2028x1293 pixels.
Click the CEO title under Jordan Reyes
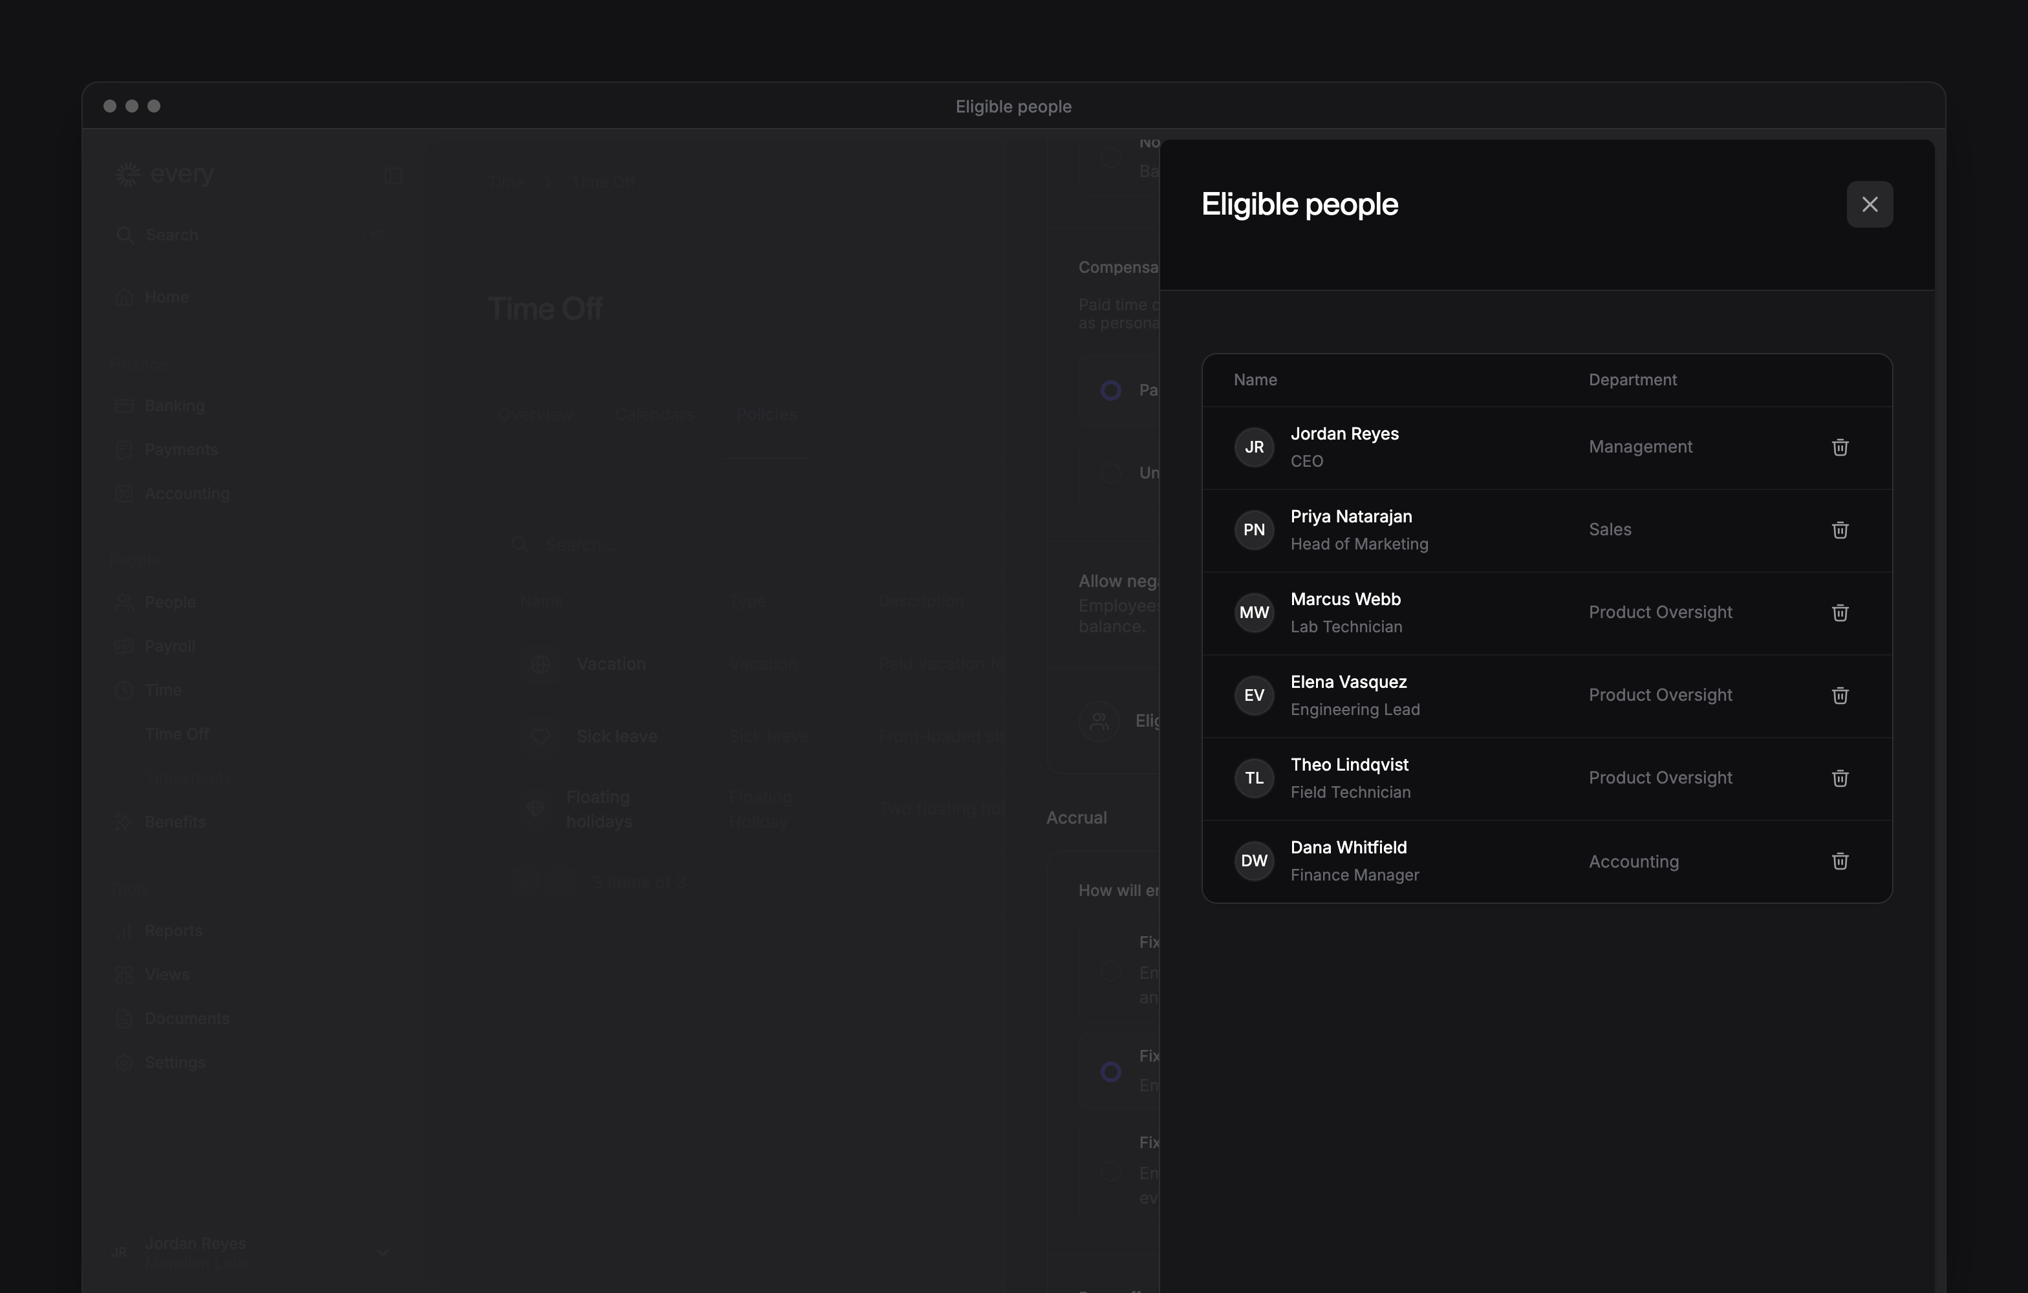pos(1306,462)
